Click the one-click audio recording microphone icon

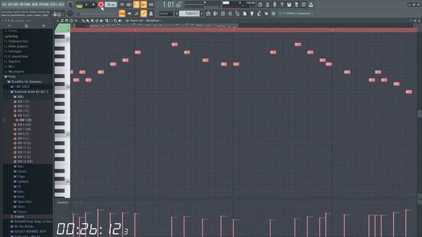pos(274,5)
